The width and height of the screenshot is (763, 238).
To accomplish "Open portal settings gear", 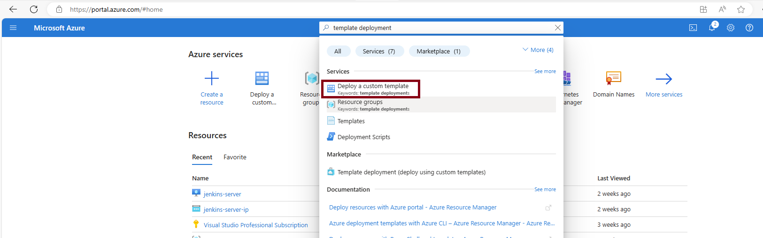I will (x=731, y=28).
